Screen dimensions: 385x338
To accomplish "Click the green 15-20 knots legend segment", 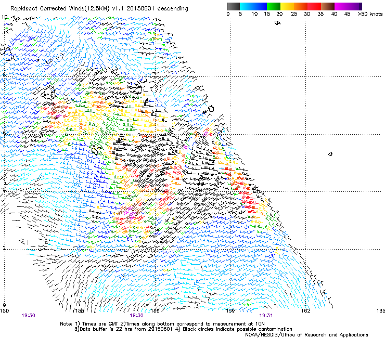I will (x=274, y=6).
